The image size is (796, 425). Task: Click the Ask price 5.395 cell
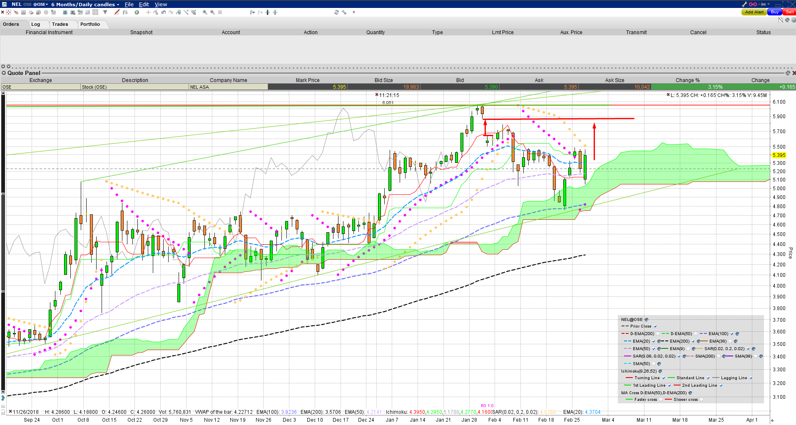pyautogui.click(x=539, y=87)
